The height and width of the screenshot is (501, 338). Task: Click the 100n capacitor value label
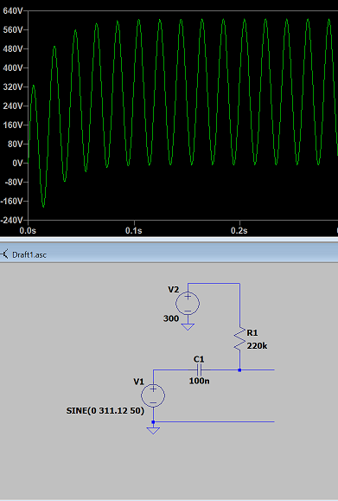(x=199, y=381)
